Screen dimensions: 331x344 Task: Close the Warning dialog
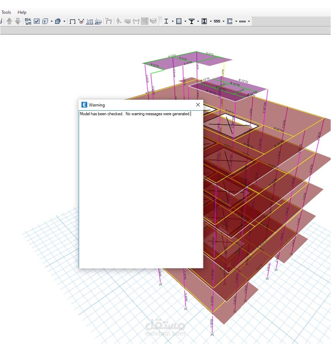point(198,105)
